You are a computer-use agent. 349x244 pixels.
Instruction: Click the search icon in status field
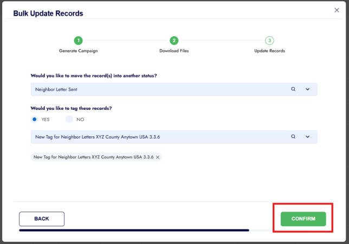click(293, 89)
